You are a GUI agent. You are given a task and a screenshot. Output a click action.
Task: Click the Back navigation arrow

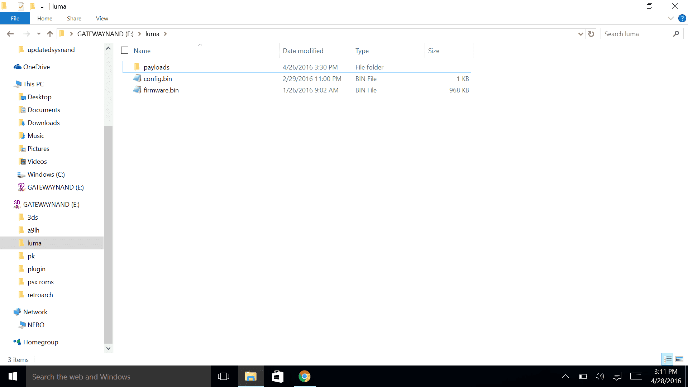pyautogui.click(x=10, y=34)
